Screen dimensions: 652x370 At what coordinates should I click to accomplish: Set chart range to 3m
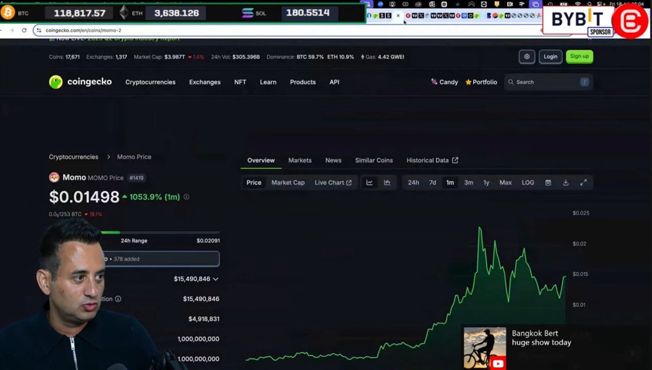point(469,182)
